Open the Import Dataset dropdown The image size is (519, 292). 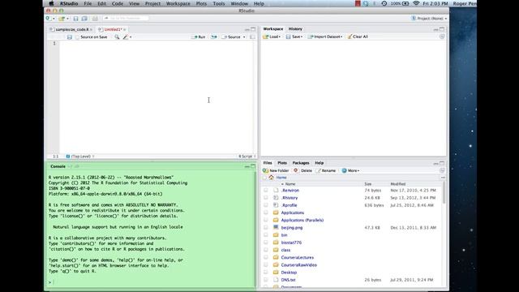pyautogui.click(x=325, y=36)
